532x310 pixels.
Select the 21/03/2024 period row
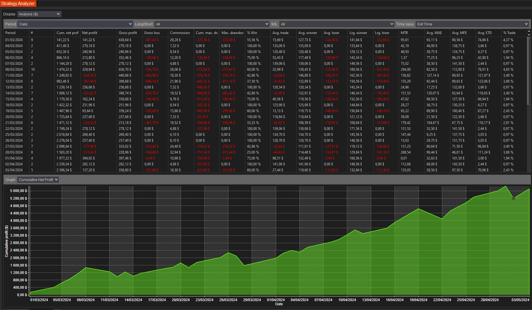coord(265,123)
